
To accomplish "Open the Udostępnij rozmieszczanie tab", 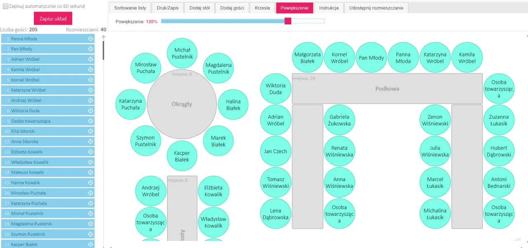I will [x=376, y=8].
